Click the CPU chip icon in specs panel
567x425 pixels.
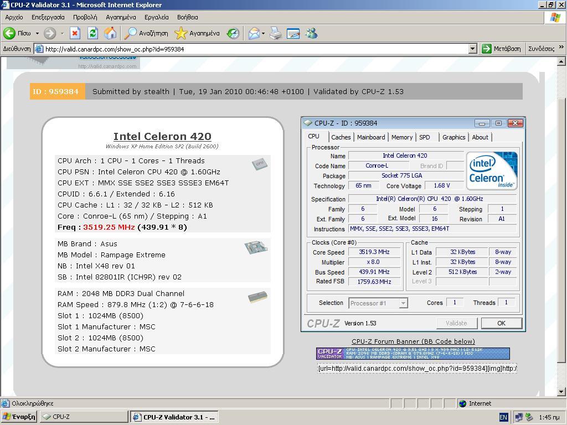260,164
